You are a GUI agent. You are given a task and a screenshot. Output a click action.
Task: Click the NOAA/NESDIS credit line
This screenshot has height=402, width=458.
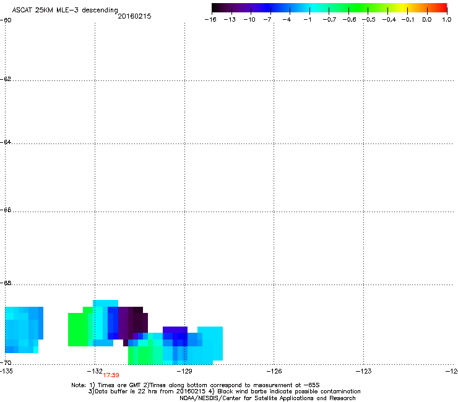pos(267,398)
